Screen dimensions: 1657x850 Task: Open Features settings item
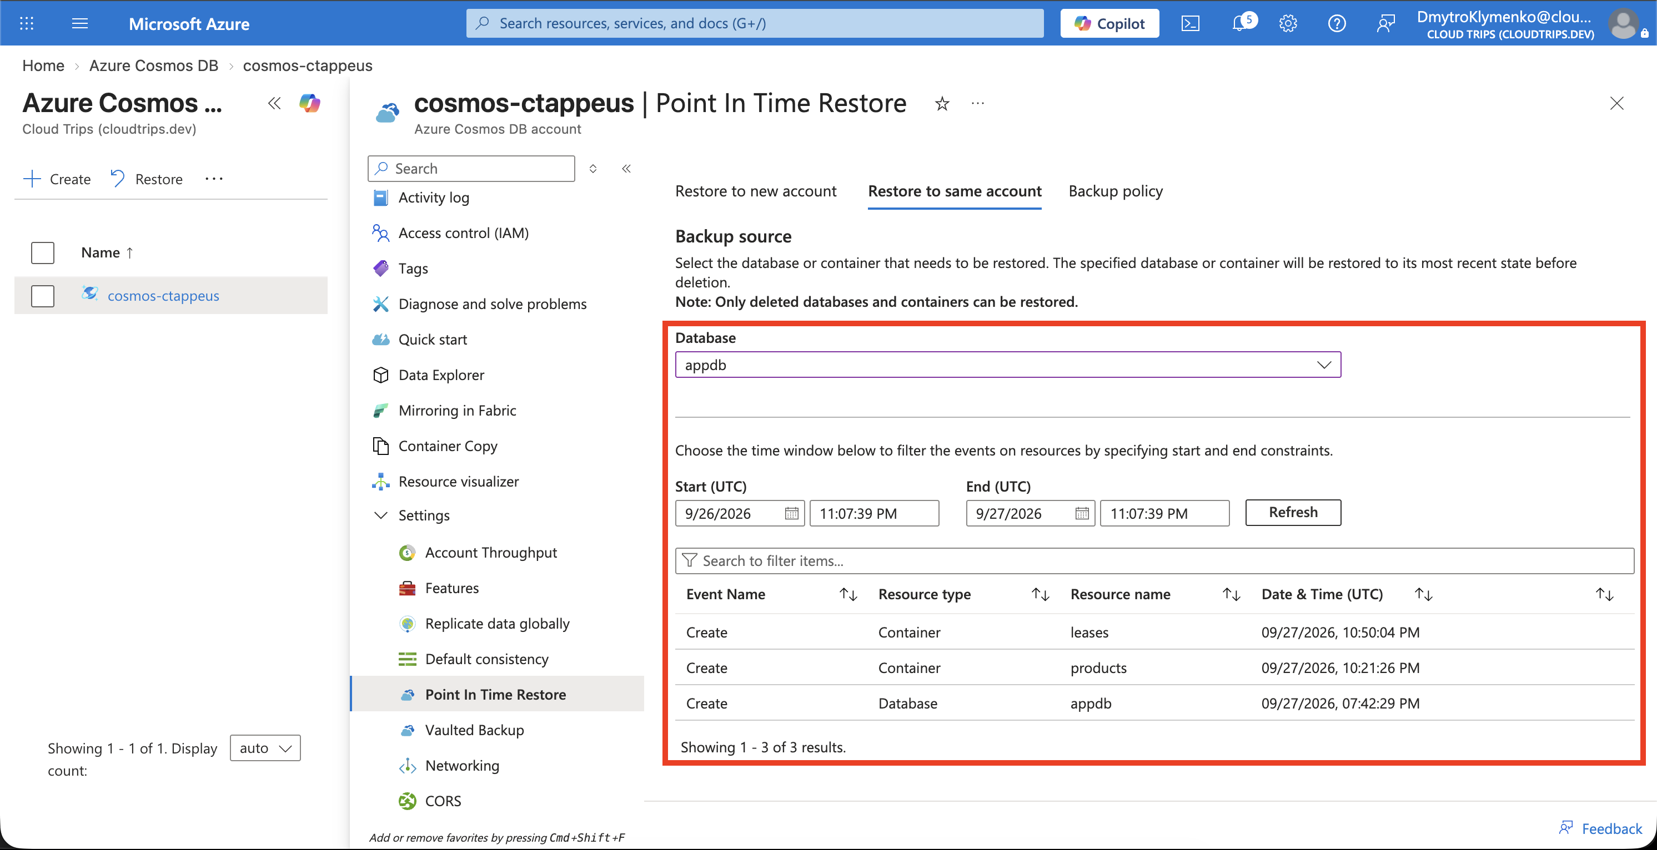(x=451, y=588)
